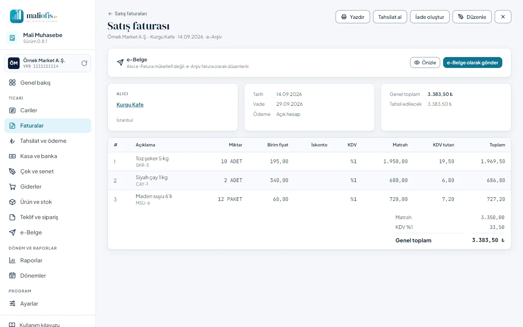Viewport: 523px width, 327px height.
Task: Click the Çek ve senet pen icon
Action: pyautogui.click(x=12, y=171)
